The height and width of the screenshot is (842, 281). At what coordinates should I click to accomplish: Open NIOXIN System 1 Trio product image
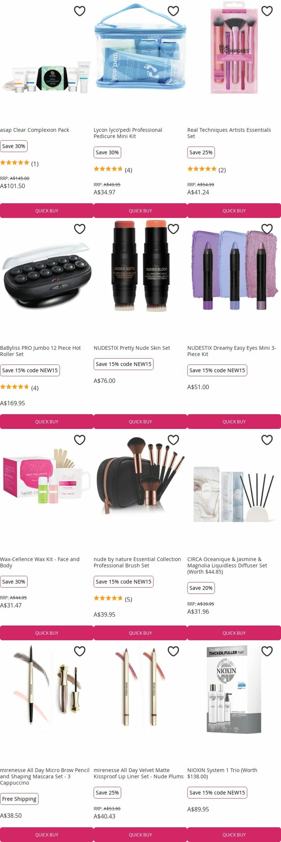click(234, 690)
